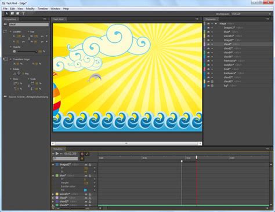275x212 pixels.
Task: Toggle eye icon for frontwave element
Action: pos(208,61)
